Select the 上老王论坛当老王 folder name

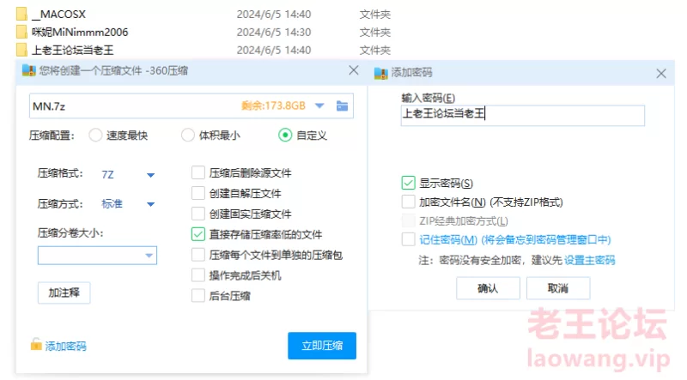click(73, 51)
